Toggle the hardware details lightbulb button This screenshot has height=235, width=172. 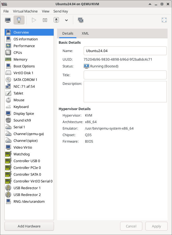(x=19, y=20)
